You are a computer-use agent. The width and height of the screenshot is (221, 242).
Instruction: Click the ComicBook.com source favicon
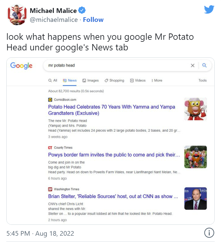click(x=50, y=100)
